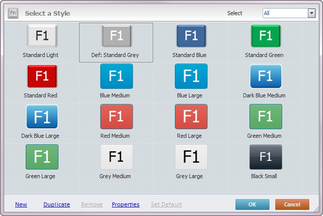Viewport: 323px width, 216px height.
Task: Pick the Red Large key style
Action: (191, 117)
